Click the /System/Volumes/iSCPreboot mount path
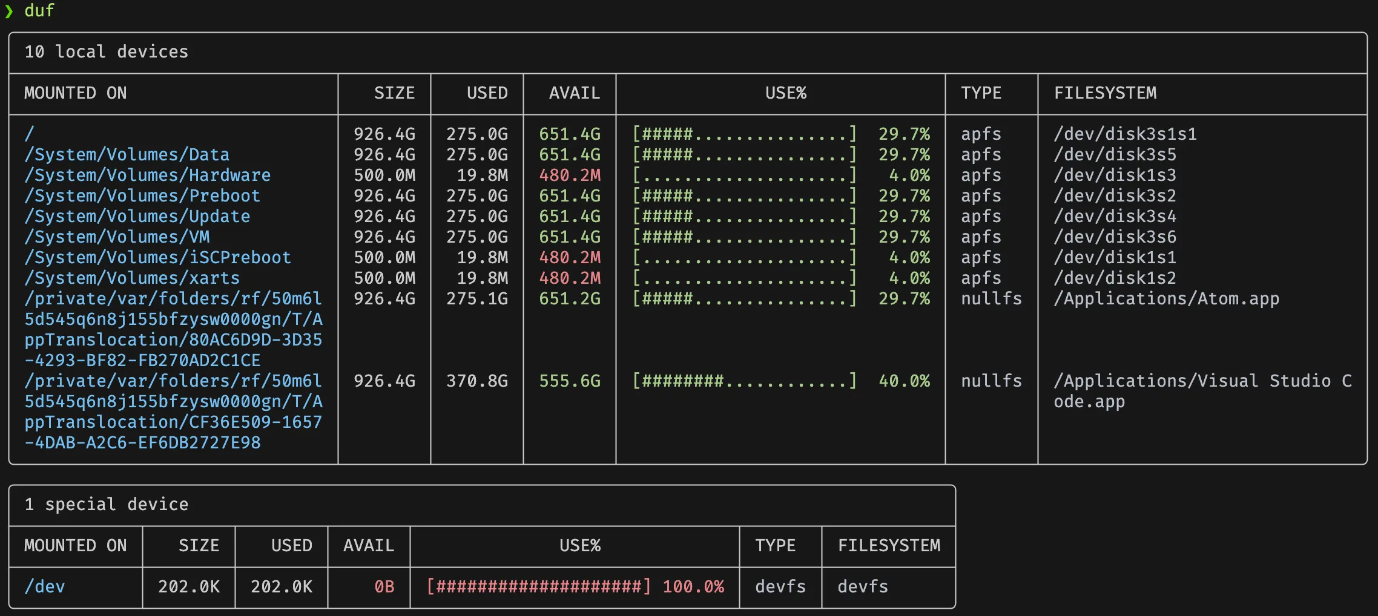Screen dimensions: 1378x616 [x=157, y=258]
